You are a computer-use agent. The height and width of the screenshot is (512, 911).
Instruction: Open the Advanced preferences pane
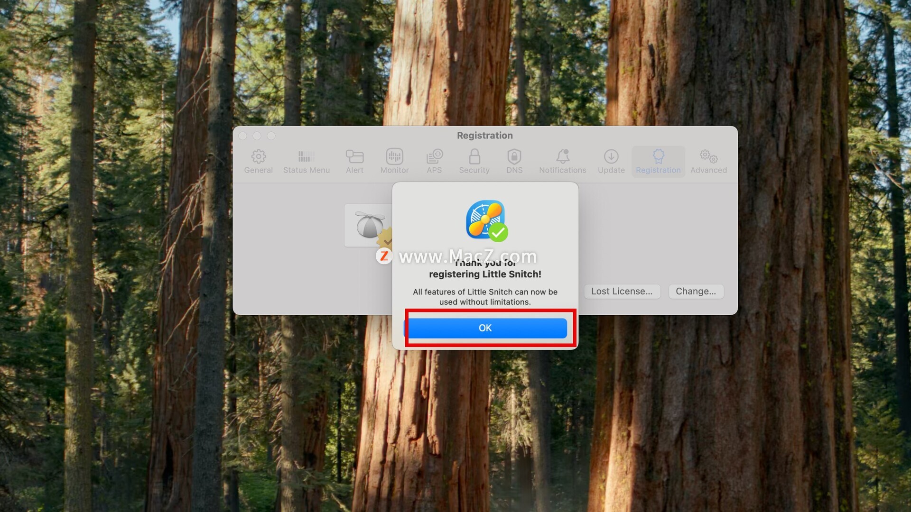coord(708,162)
